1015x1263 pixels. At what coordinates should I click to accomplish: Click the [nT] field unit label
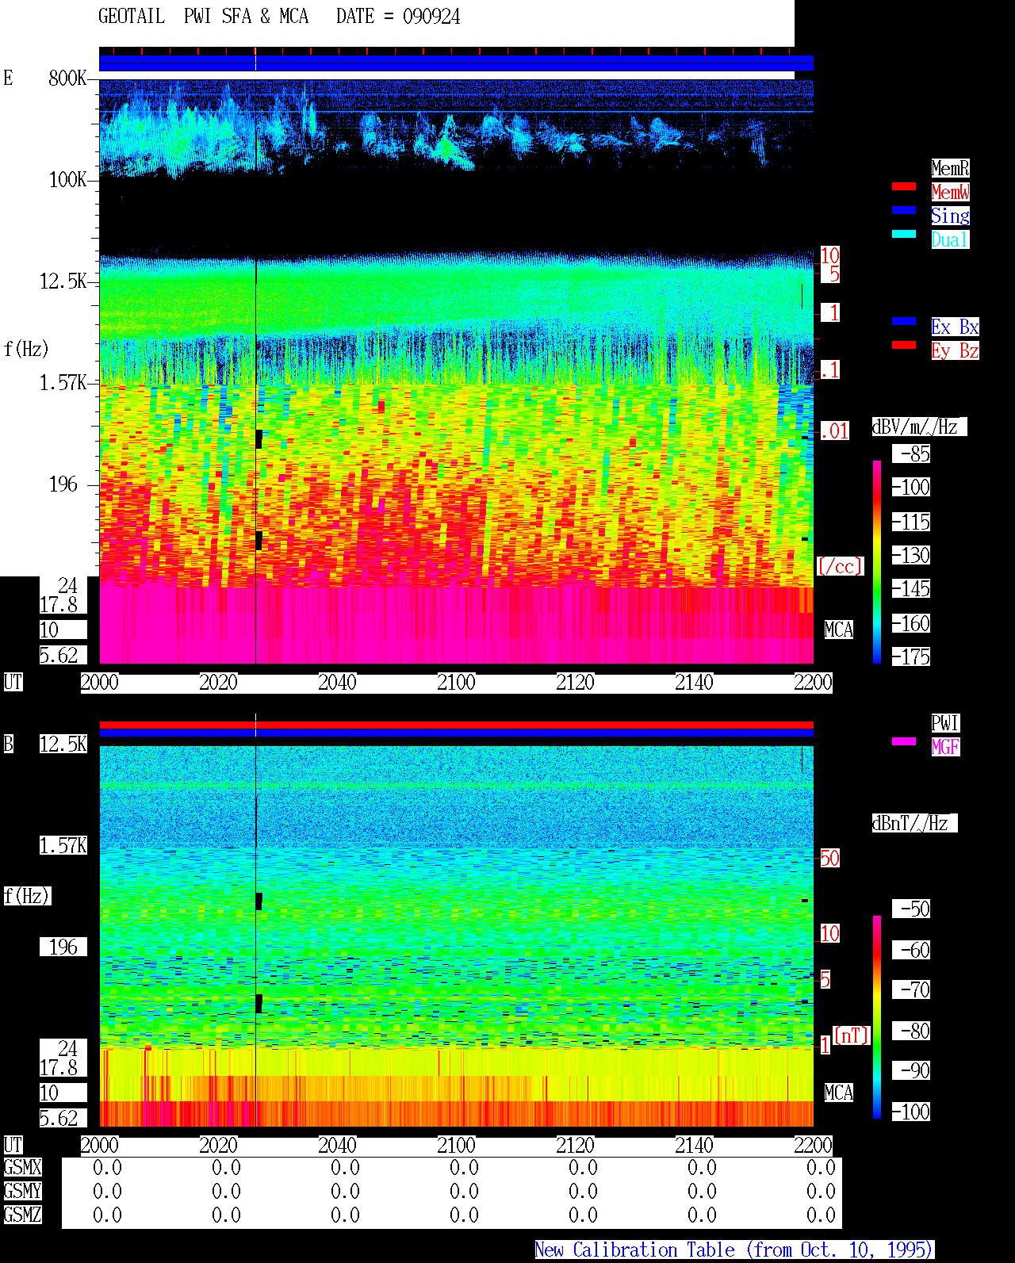[852, 1035]
